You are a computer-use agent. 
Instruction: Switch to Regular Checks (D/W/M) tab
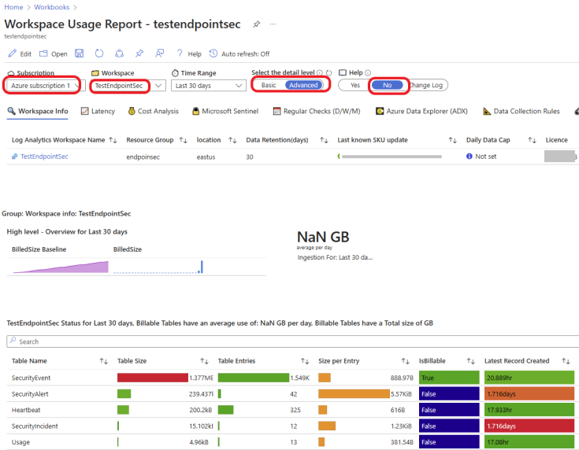[x=317, y=111]
